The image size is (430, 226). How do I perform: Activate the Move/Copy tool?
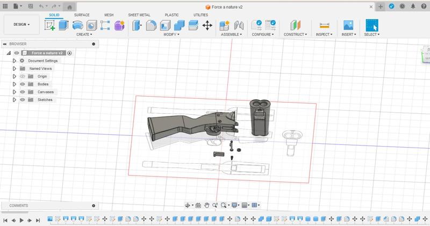click(207, 25)
